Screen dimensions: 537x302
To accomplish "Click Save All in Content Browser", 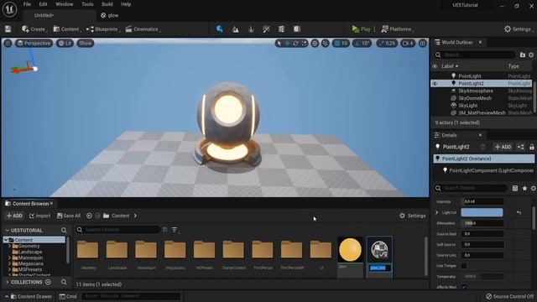I will [x=69, y=216].
